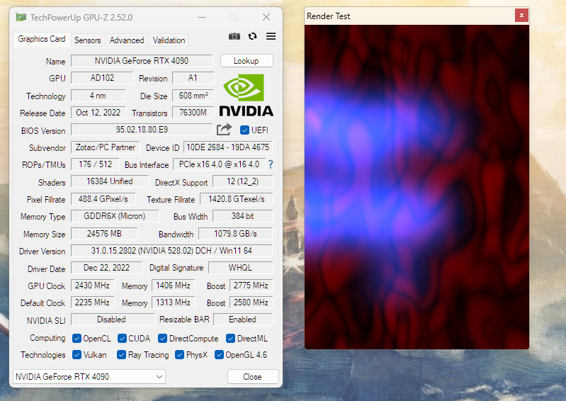Click the Release Date Oct 12, 2022 field
This screenshot has height=401, width=566.
(x=98, y=113)
